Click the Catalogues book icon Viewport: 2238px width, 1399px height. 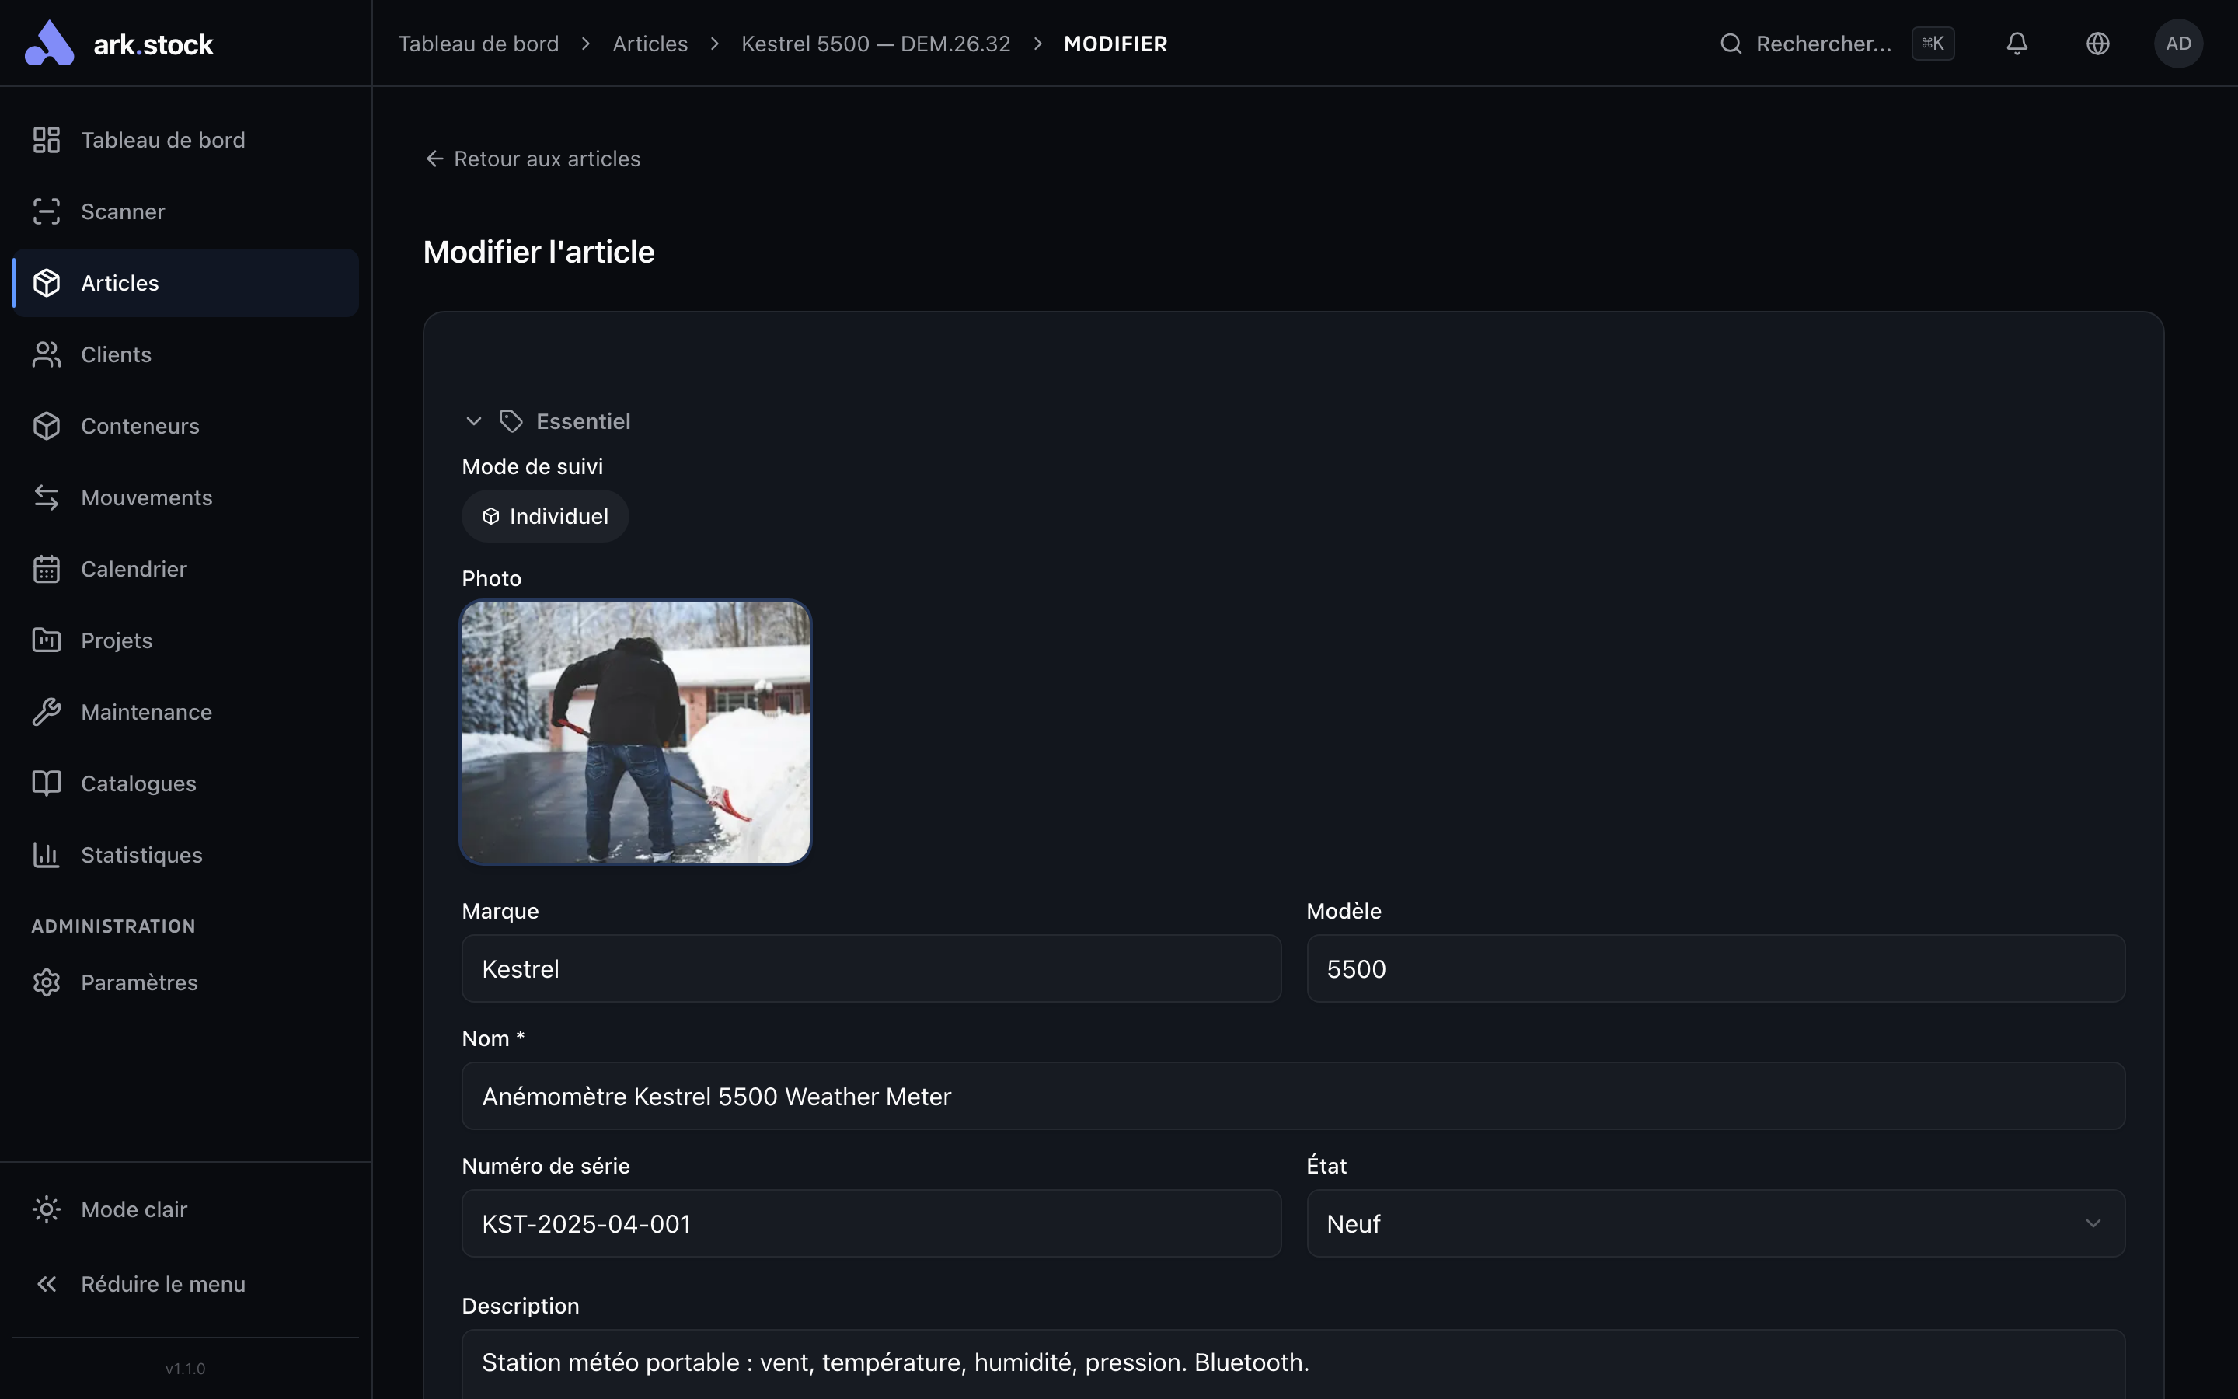coord(47,783)
